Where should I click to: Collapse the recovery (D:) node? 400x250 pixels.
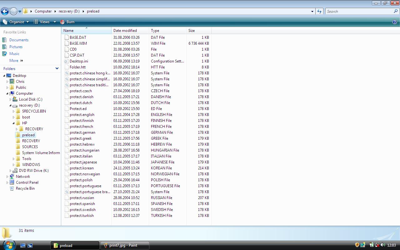[10, 105]
